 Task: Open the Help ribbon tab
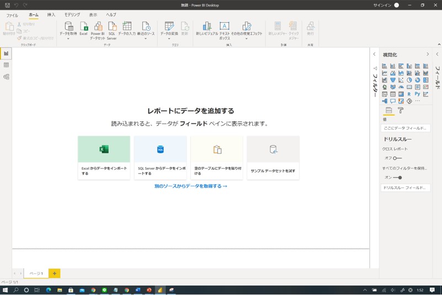pos(111,15)
